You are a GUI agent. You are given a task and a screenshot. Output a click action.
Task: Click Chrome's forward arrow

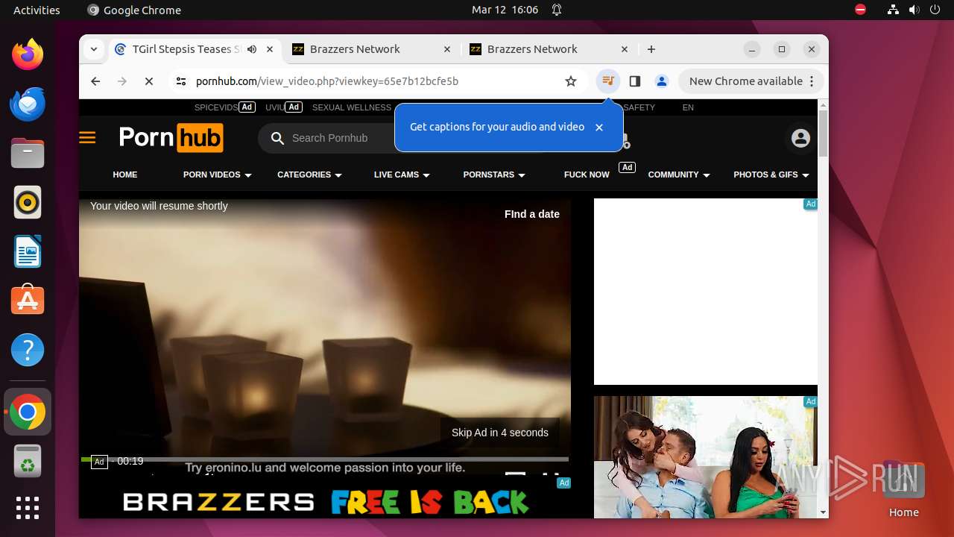(122, 81)
